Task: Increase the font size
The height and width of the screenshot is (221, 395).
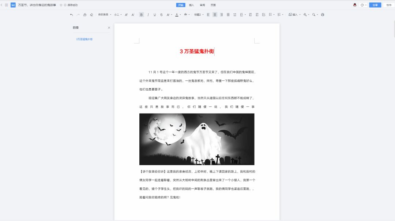Action: [126, 15]
